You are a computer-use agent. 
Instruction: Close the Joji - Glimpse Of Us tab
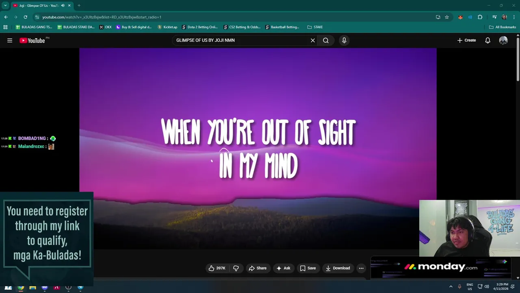click(69, 6)
